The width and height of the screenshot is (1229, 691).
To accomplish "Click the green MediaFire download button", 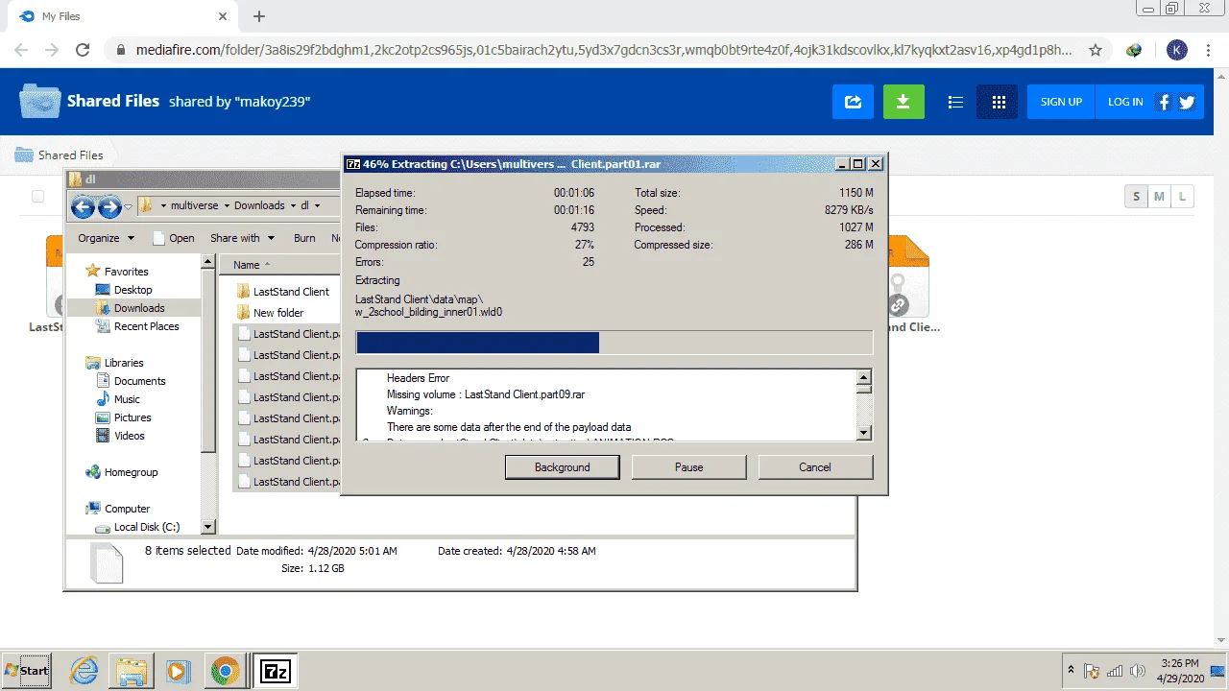I will click(903, 102).
